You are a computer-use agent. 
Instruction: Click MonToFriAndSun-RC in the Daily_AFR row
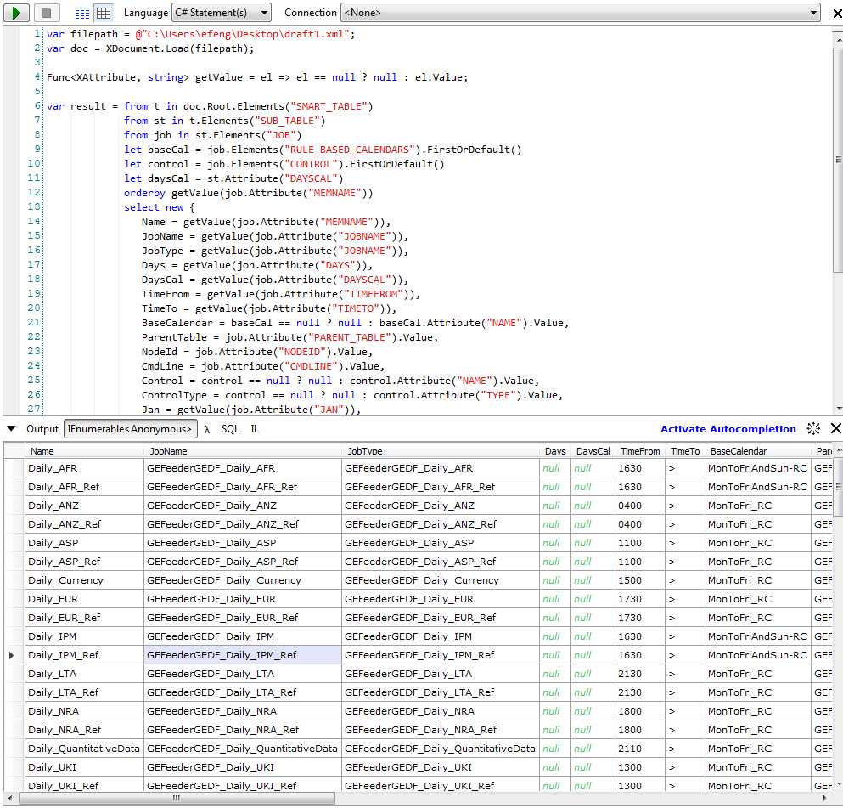click(758, 468)
